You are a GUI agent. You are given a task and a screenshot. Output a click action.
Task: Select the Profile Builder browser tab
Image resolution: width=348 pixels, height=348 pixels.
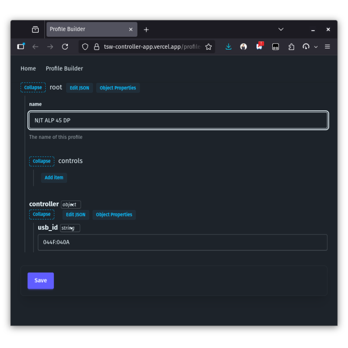pos(92,29)
